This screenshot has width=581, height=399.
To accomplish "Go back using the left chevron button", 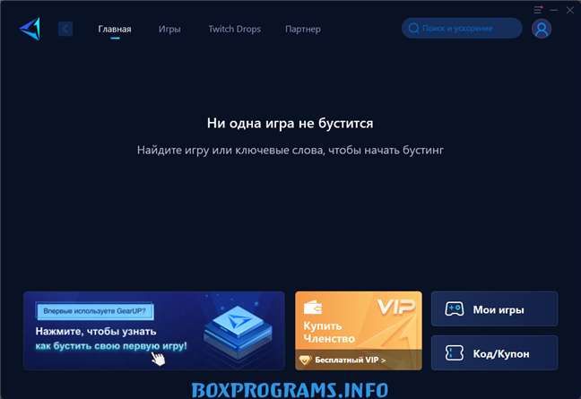I will (x=65, y=29).
